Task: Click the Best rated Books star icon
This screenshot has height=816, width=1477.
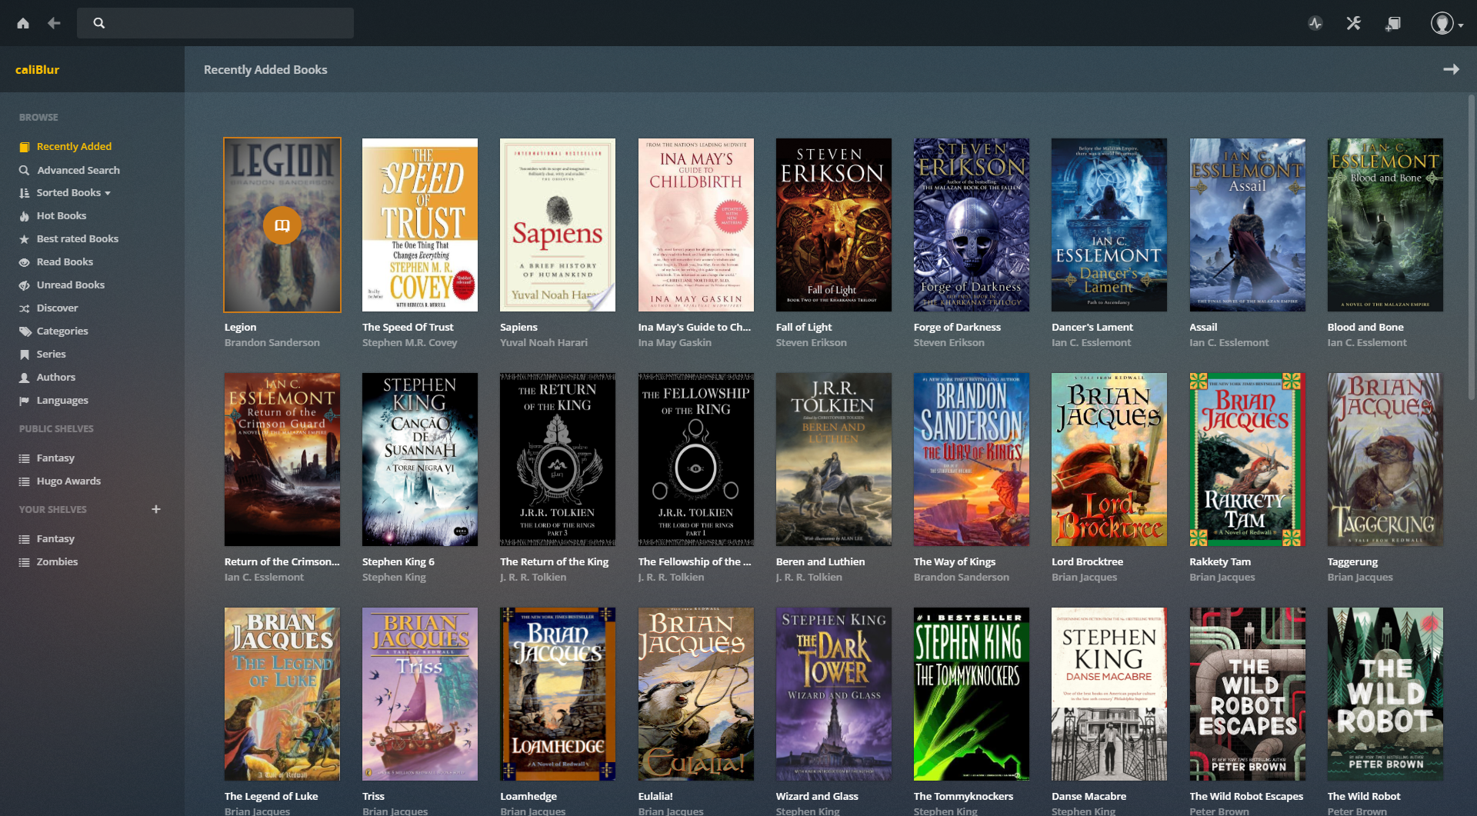Action: pyautogui.click(x=25, y=239)
